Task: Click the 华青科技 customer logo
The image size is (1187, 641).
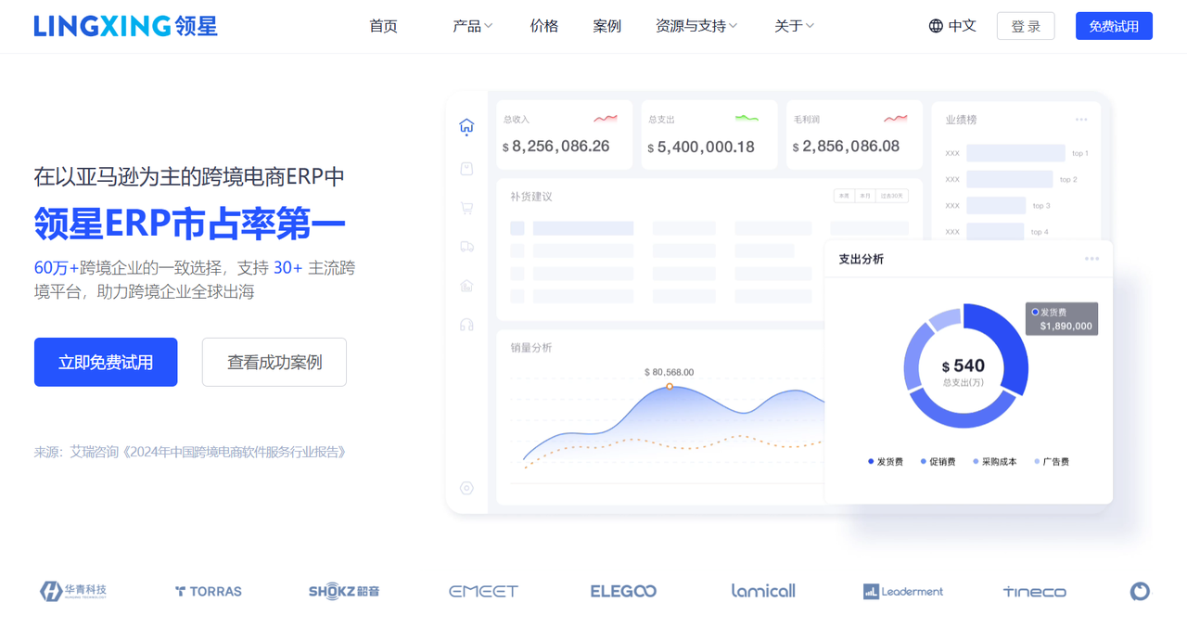Action: coord(73,591)
